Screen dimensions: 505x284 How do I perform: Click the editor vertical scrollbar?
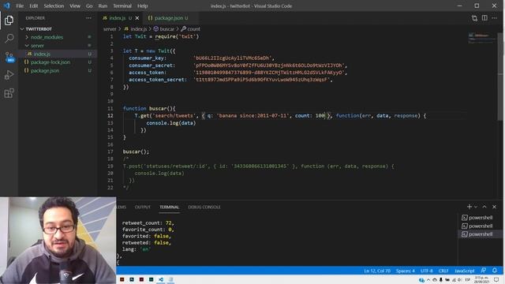click(500, 77)
